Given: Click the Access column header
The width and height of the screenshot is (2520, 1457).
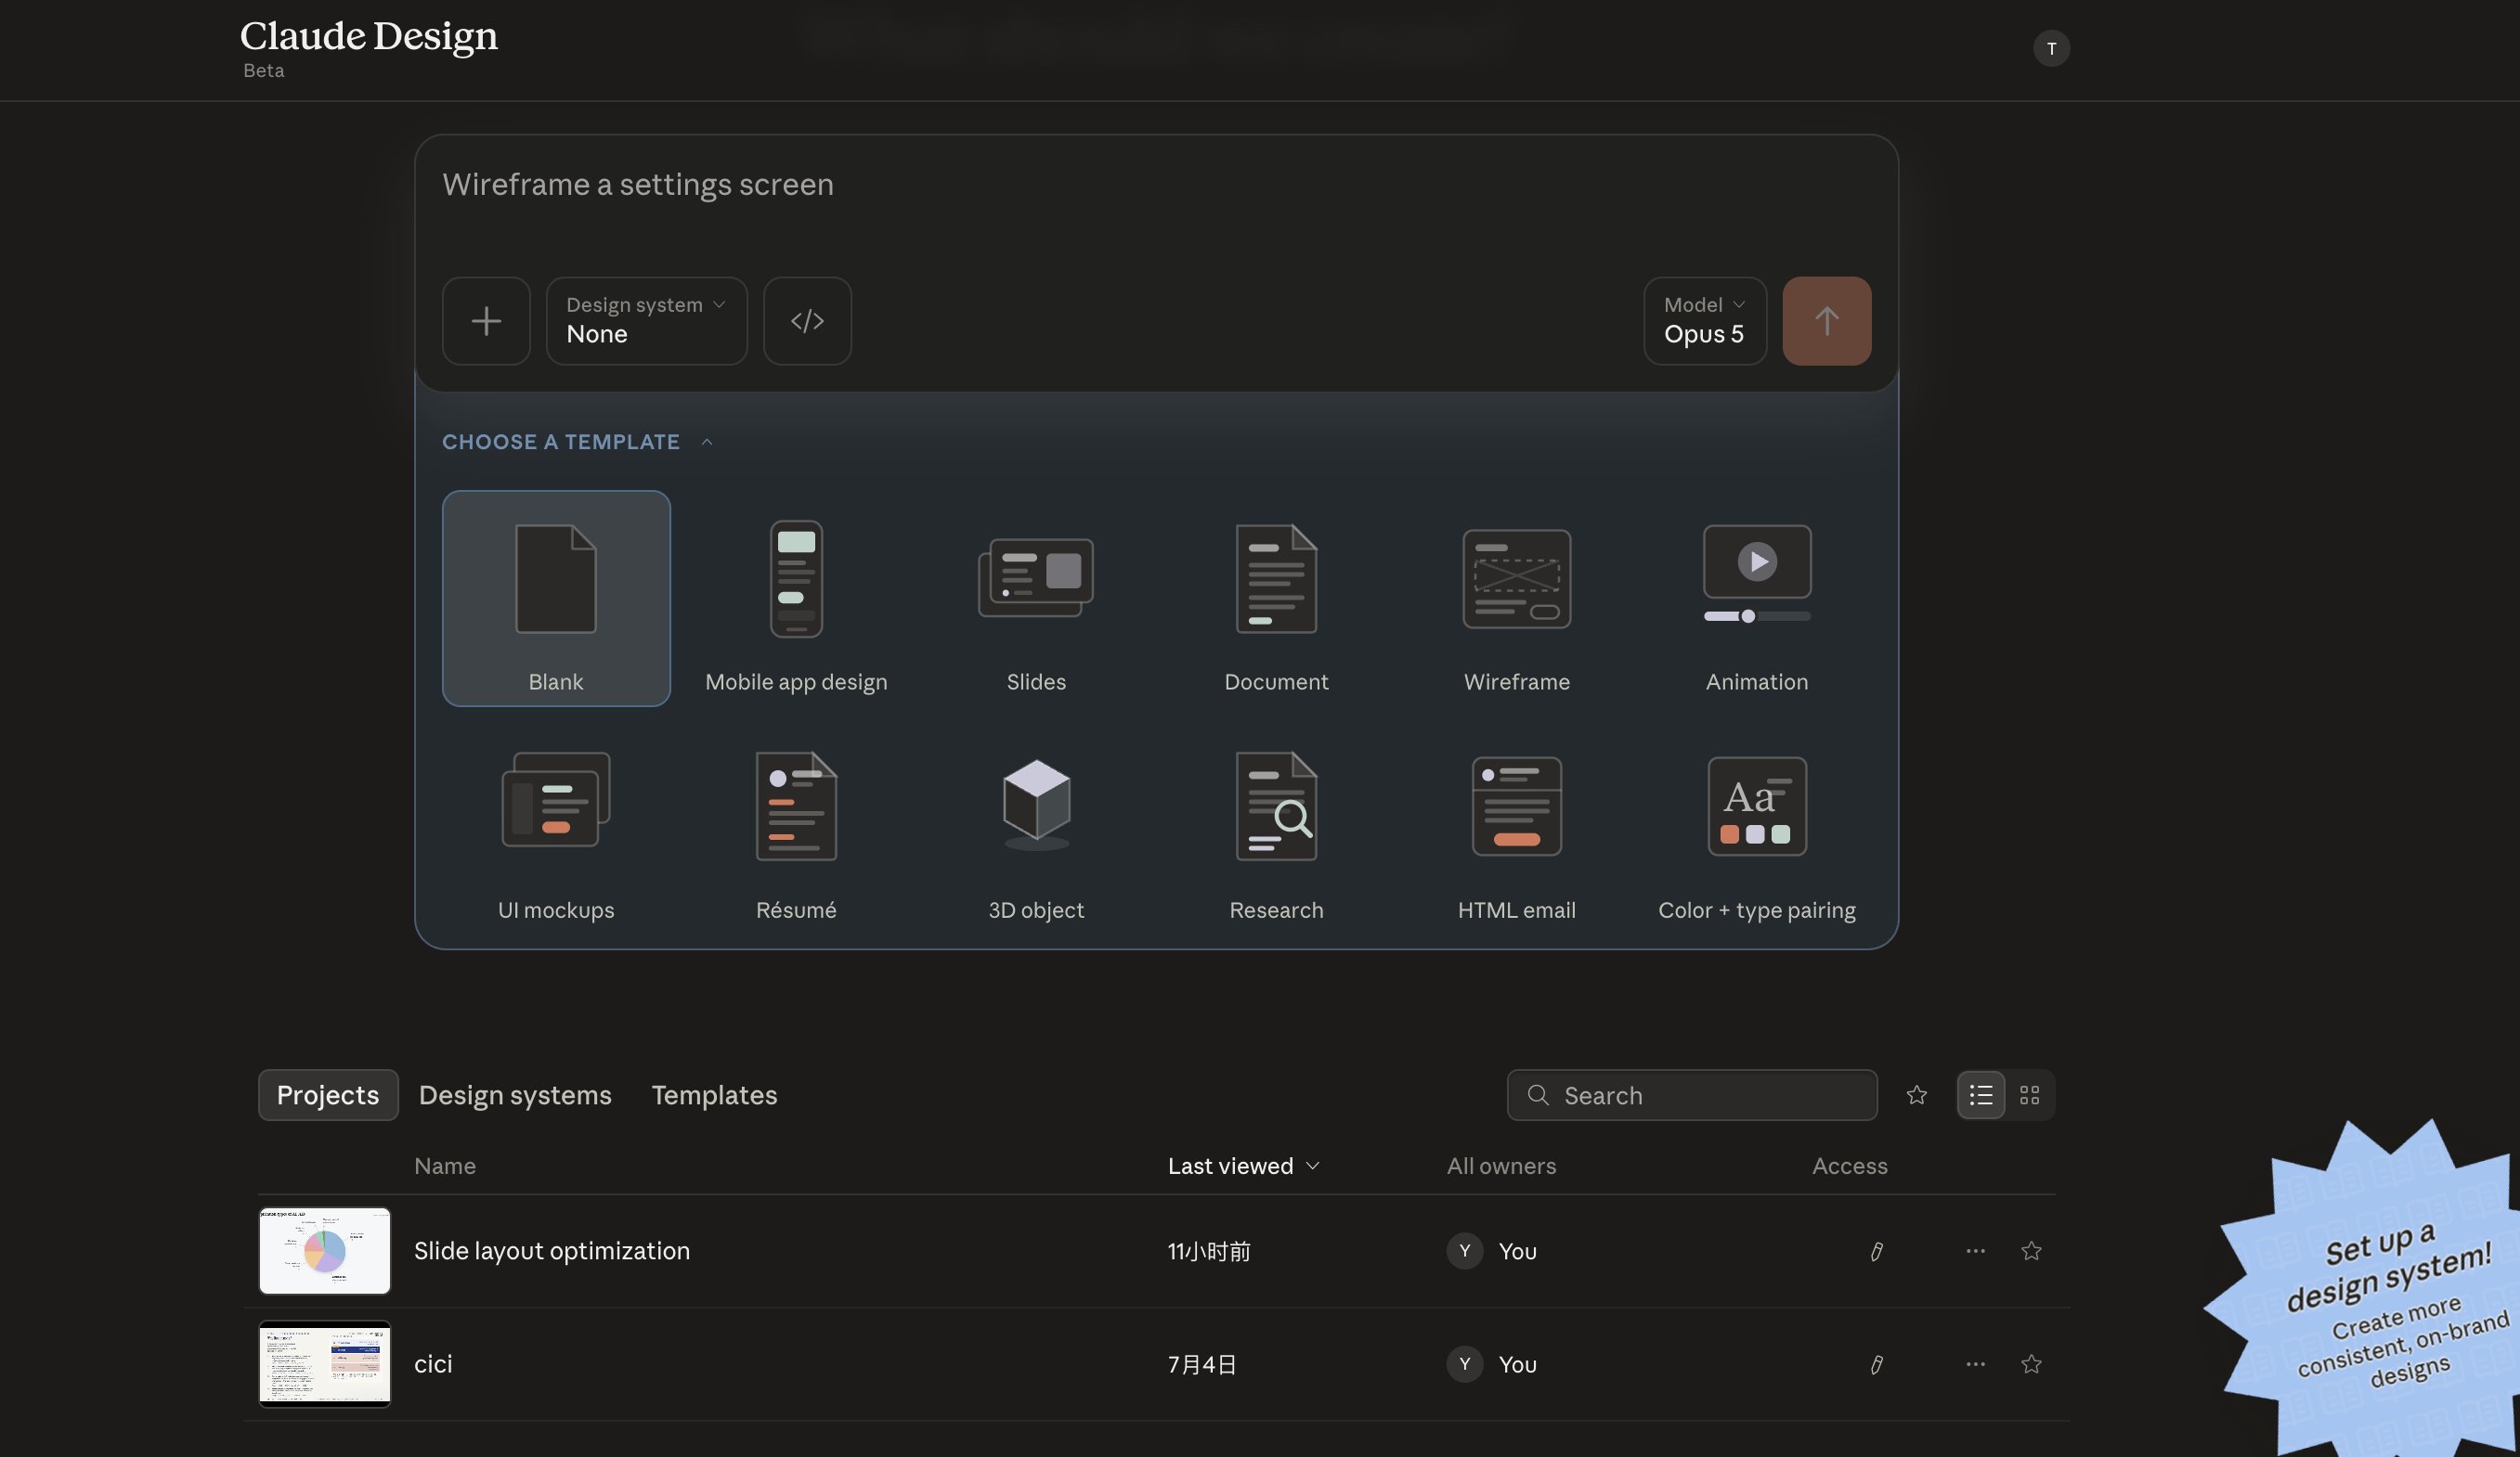Looking at the screenshot, I should point(1849,1167).
